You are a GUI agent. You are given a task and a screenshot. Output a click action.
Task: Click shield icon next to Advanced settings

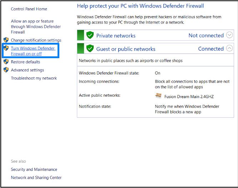point(6,70)
